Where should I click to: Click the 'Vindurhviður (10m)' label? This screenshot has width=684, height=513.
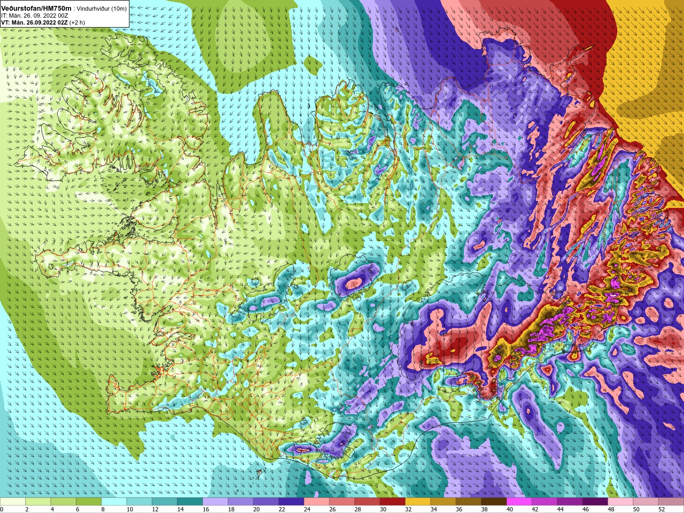pyautogui.click(x=102, y=9)
